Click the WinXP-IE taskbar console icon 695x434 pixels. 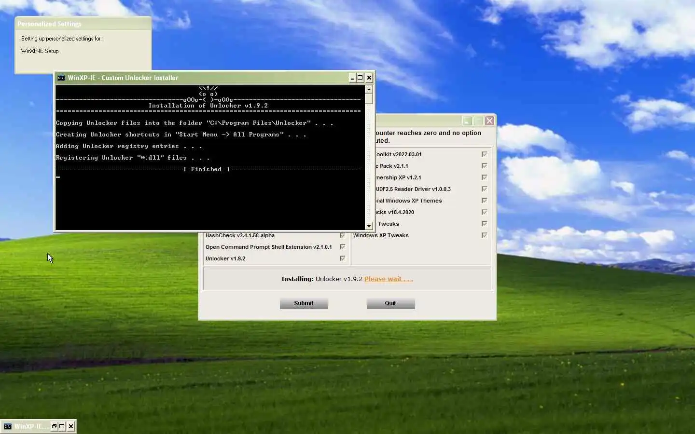click(x=7, y=426)
